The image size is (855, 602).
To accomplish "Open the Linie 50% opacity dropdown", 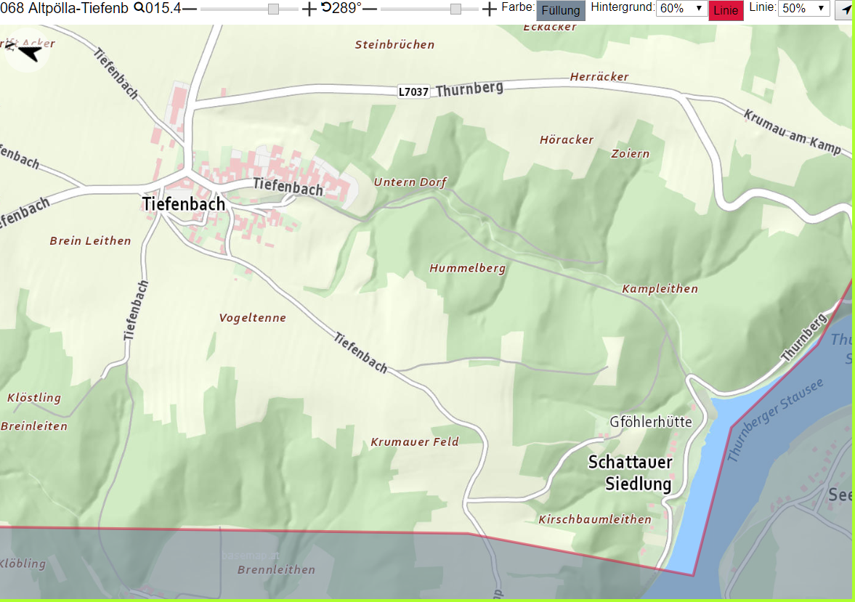I will coord(803,8).
